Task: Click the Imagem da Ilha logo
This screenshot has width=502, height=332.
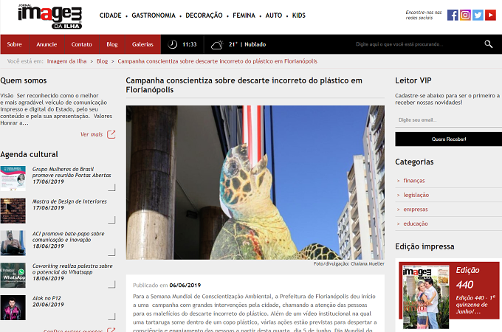Action: [x=50, y=17]
